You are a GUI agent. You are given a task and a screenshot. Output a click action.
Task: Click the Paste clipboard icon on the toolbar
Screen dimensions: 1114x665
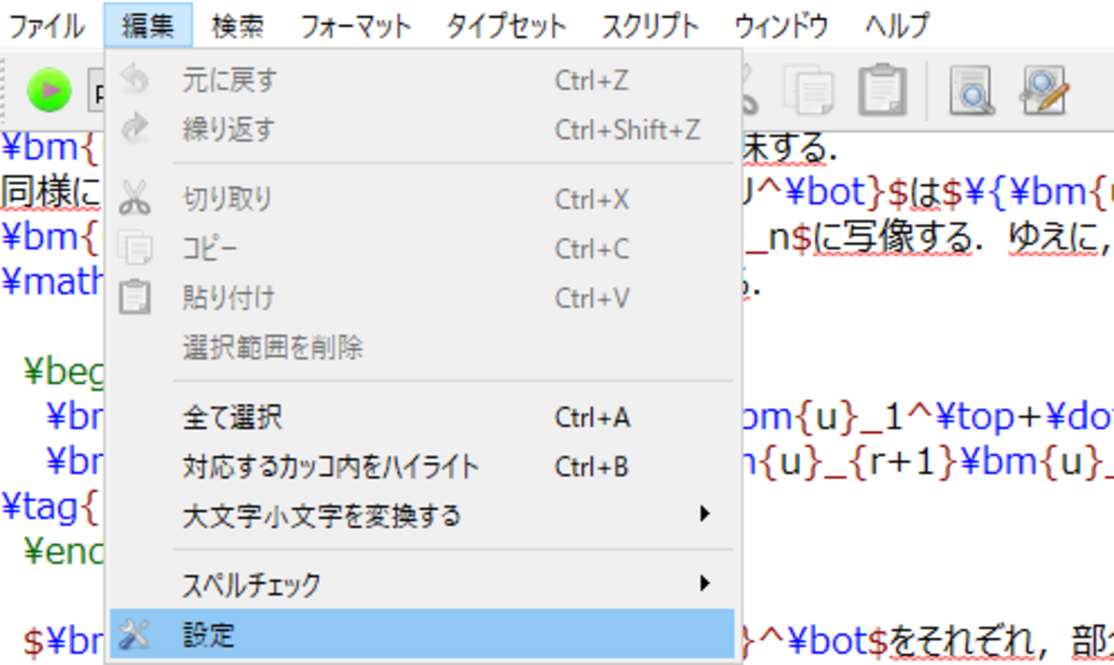point(881,88)
